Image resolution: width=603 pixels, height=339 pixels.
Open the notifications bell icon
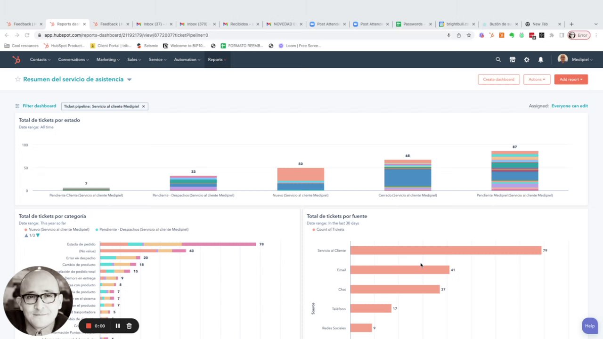(540, 60)
